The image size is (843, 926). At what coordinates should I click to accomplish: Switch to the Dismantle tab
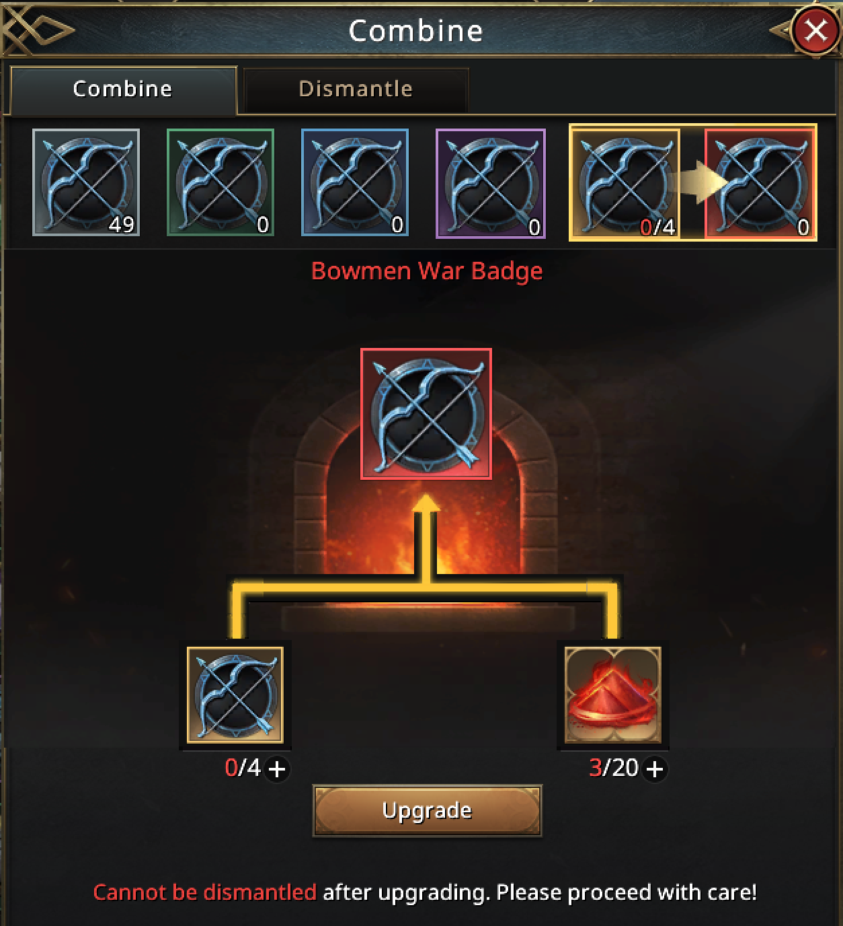(356, 90)
